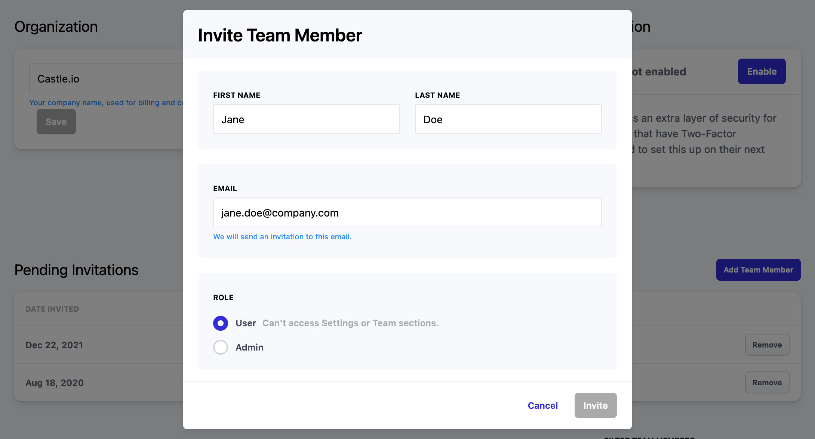The width and height of the screenshot is (815, 439).
Task: Click the Admin role label
Action: coord(249,347)
